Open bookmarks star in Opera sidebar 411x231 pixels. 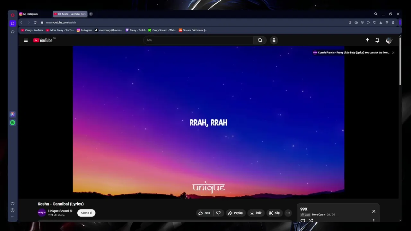pyautogui.click(x=13, y=31)
